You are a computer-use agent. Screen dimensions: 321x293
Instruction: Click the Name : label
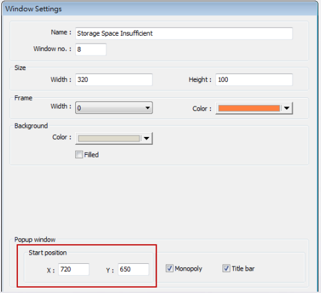point(61,32)
